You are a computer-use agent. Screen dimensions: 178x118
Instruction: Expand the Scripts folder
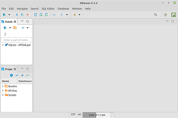3,95
